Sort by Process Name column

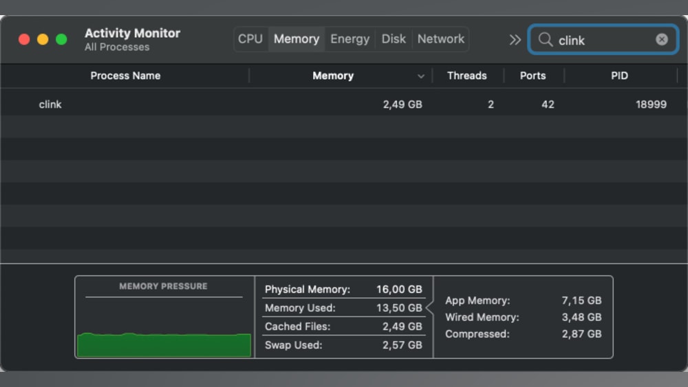pos(125,76)
